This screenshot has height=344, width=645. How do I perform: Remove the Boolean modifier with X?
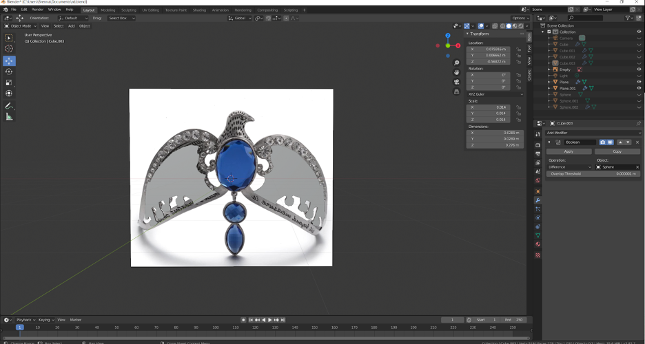pyautogui.click(x=637, y=142)
